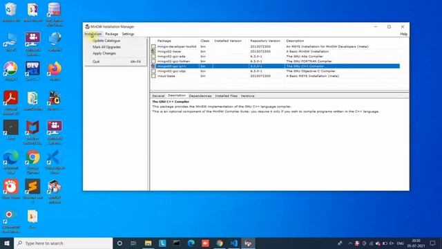
Task: Launch Sublime Text from the desktop
Action: (x=32, y=191)
